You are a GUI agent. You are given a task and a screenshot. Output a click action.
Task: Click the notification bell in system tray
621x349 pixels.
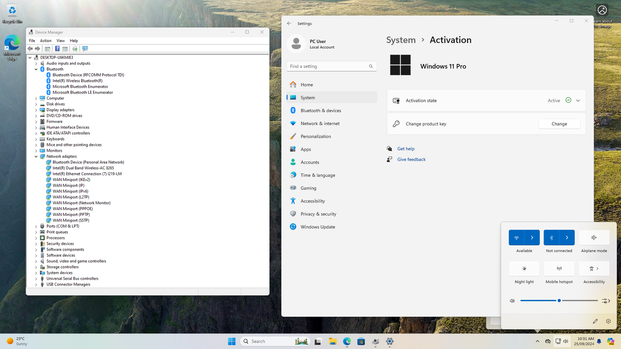click(599, 341)
